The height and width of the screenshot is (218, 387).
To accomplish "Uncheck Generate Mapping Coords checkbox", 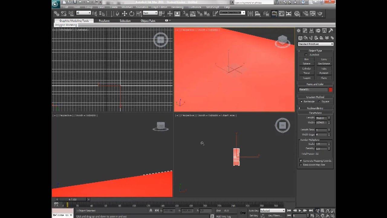I will 301,160.
